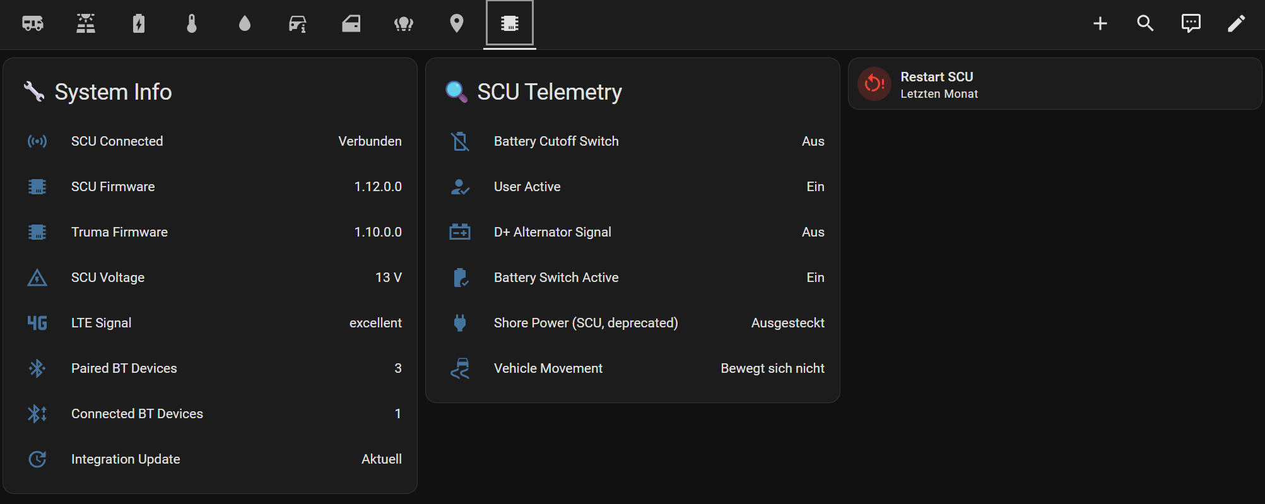Open D+ Alternator Signal label
This screenshot has width=1265, height=504.
click(x=553, y=232)
